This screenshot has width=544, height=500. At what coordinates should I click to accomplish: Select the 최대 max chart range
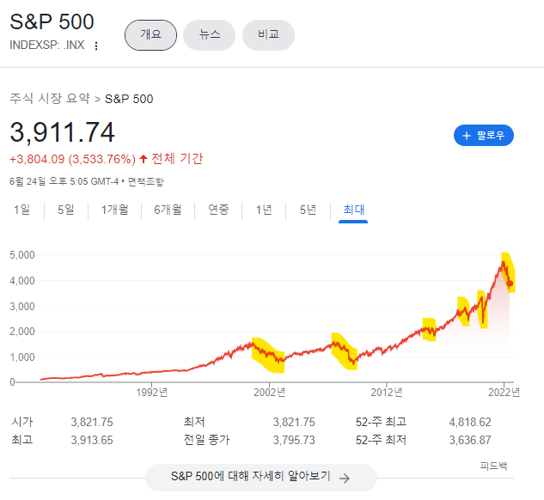coord(353,210)
